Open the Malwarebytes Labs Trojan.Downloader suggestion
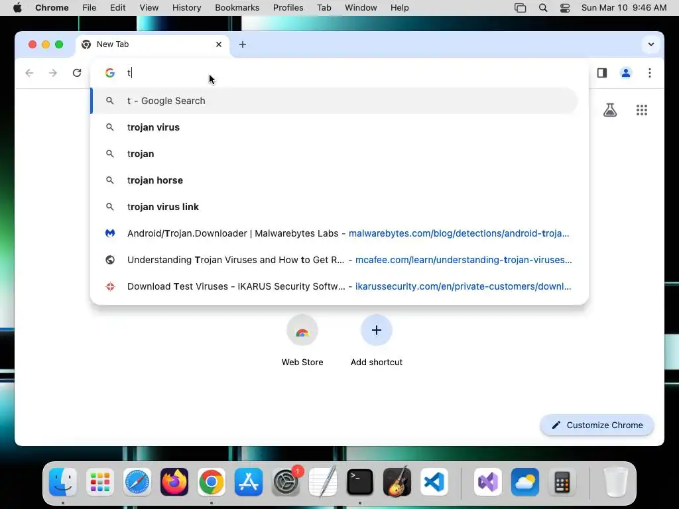Image resolution: width=679 pixels, height=509 pixels. 334,233
